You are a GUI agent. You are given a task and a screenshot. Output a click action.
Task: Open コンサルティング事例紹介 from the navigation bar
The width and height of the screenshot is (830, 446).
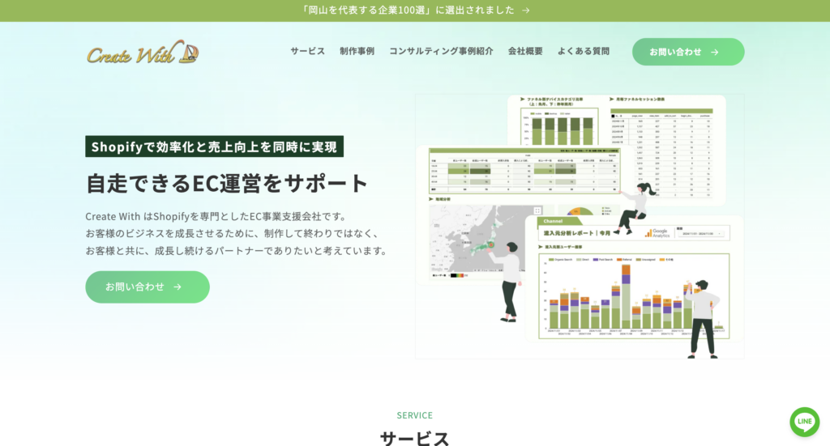click(441, 51)
